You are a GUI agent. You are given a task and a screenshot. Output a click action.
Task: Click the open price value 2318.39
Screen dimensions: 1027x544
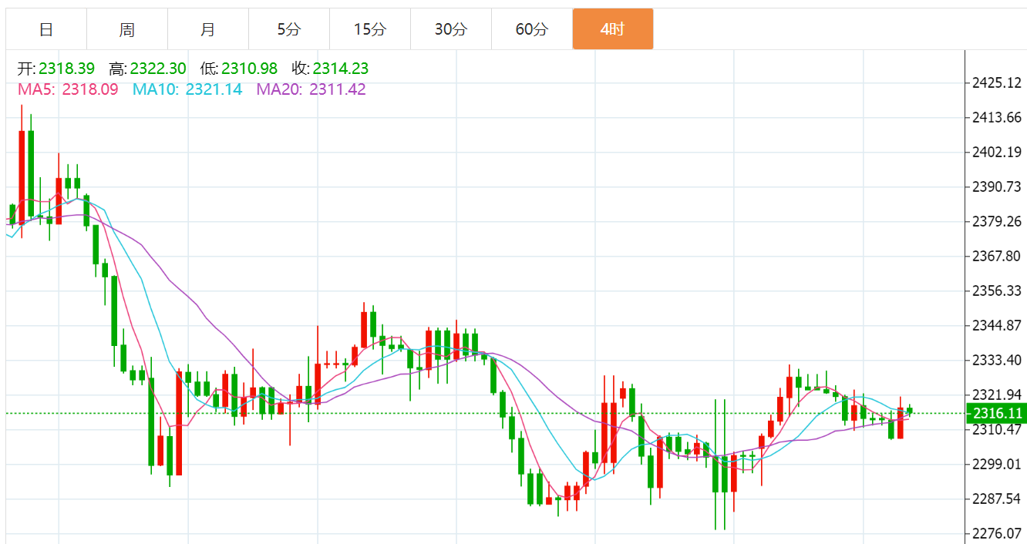67,69
